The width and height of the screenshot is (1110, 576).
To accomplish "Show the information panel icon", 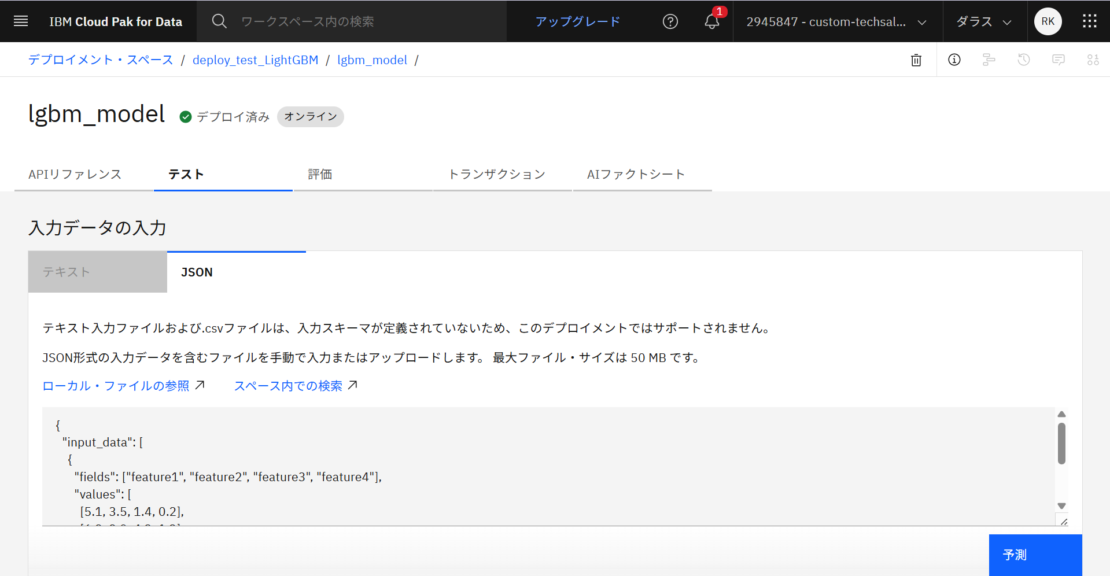I will pyautogui.click(x=954, y=60).
